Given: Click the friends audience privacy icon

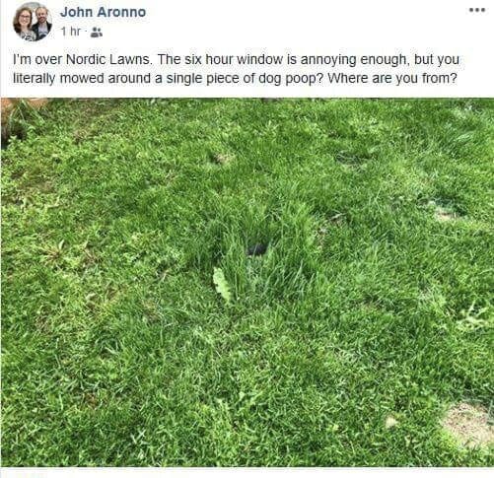Looking at the screenshot, I should click(97, 32).
